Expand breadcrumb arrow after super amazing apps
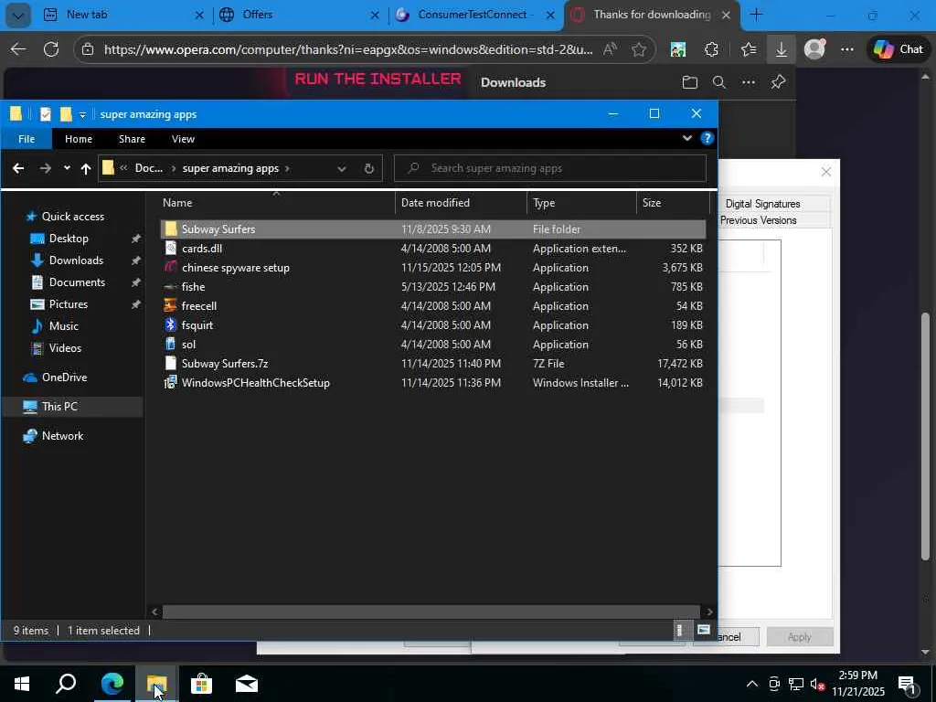The image size is (936, 702). tap(287, 169)
